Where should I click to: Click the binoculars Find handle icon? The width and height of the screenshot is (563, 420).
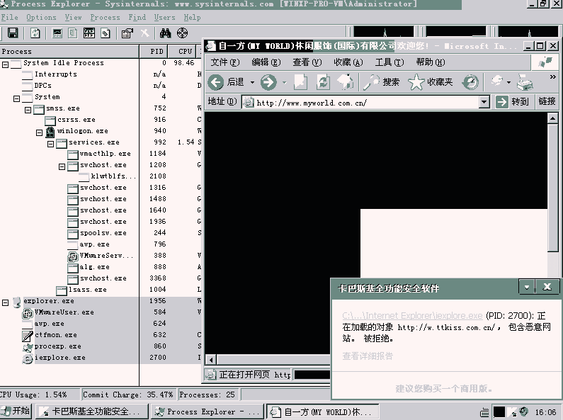point(165,33)
